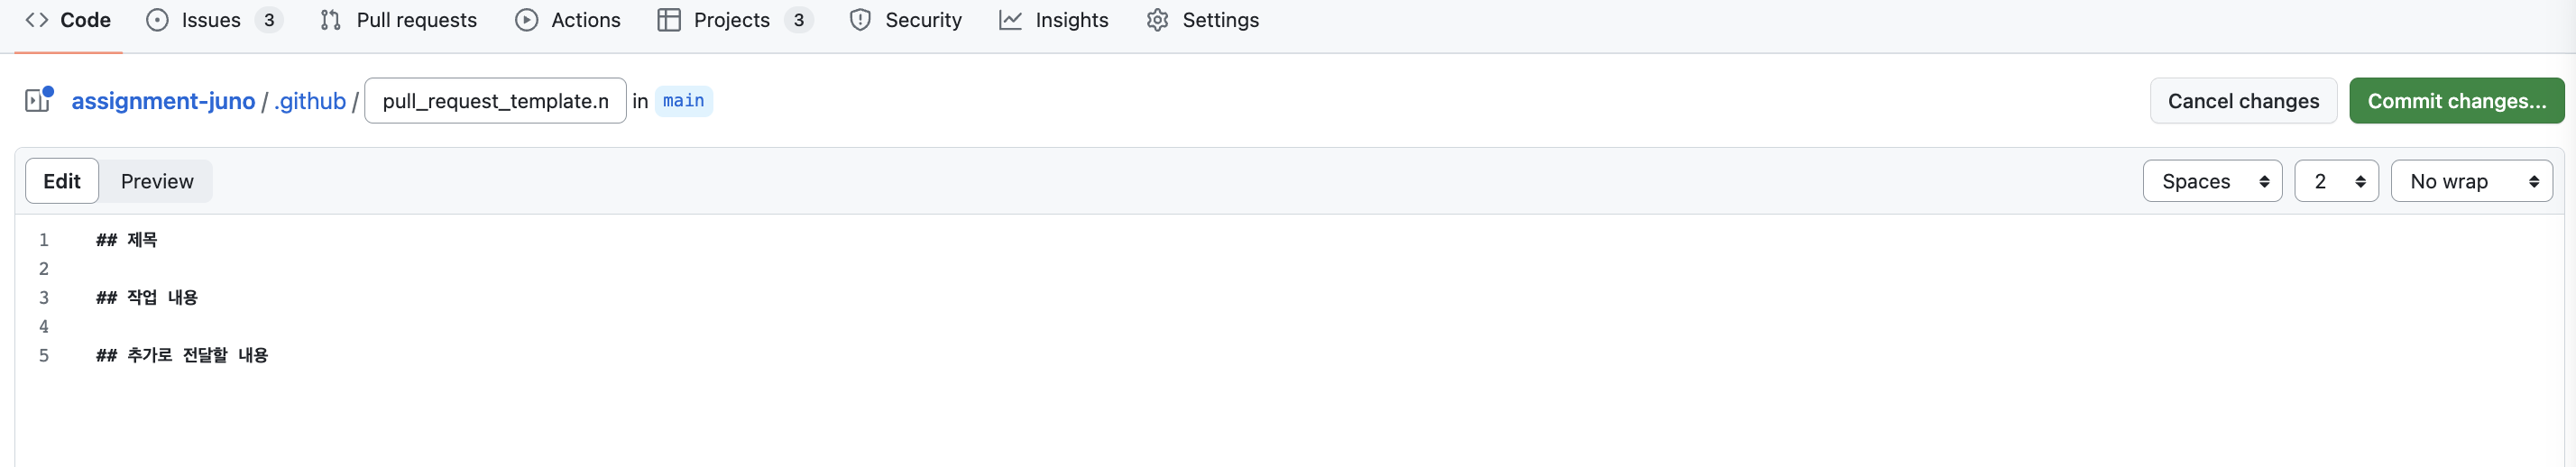This screenshot has width=2576, height=467.
Task: Click the Security shield icon
Action: coord(860,20)
